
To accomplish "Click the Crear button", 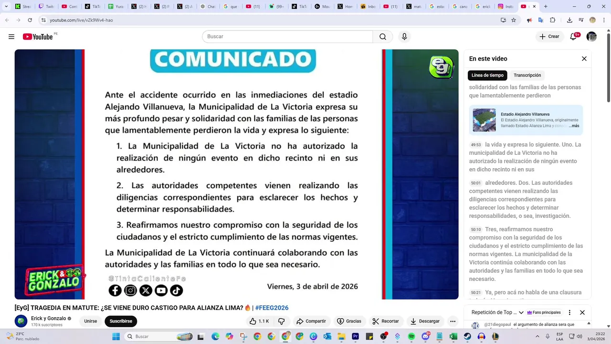I will (549, 37).
